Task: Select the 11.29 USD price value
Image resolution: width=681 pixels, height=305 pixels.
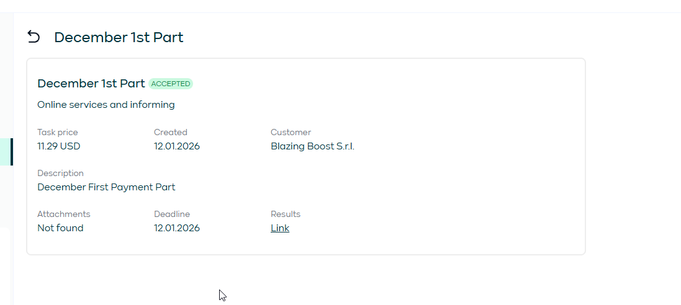Action: click(x=59, y=146)
